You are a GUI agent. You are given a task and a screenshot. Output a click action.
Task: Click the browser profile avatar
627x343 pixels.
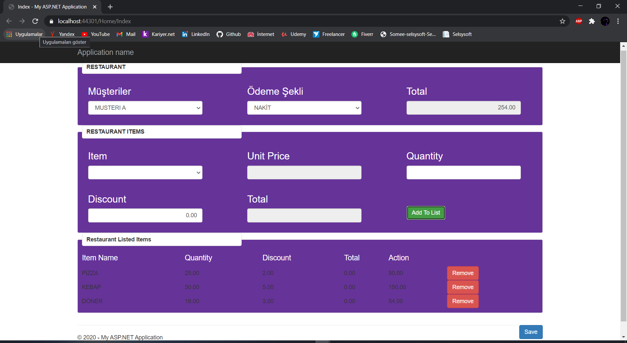(605, 21)
